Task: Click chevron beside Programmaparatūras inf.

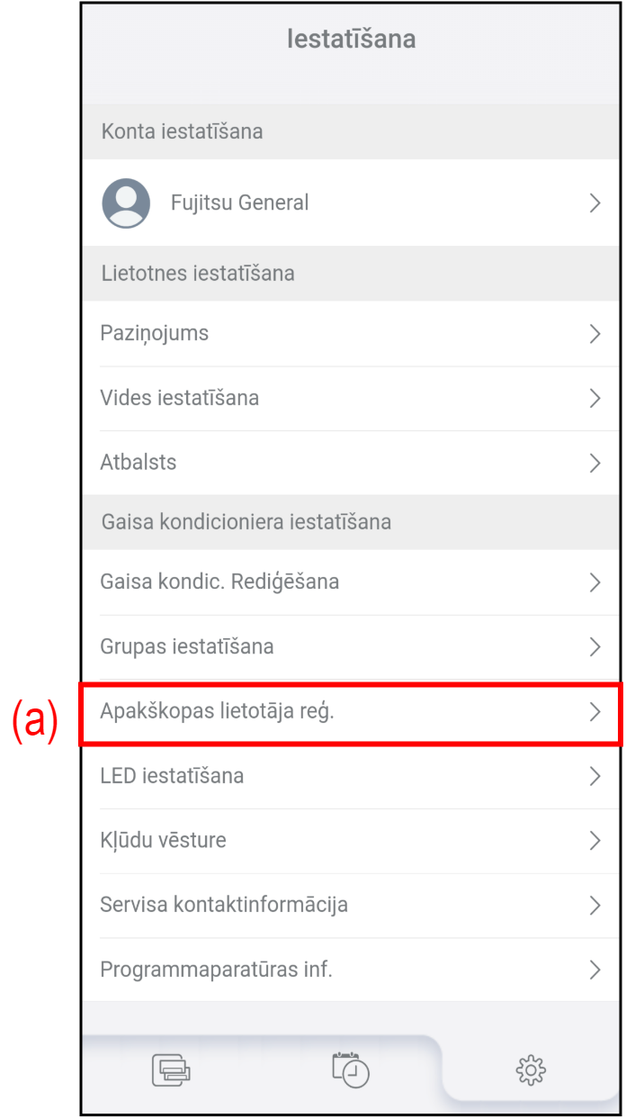Action: (595, 970)
